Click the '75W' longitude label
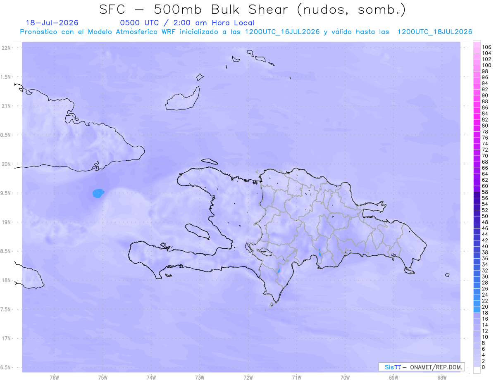This screenshot has height=383, width=496. pos(103,378)
